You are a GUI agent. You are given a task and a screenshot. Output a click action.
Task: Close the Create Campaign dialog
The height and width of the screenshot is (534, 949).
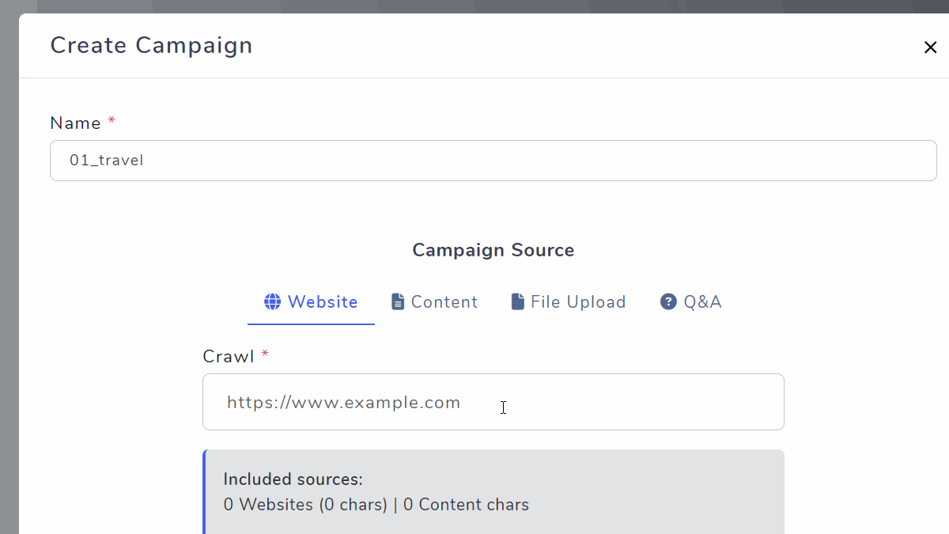[930, 47]
